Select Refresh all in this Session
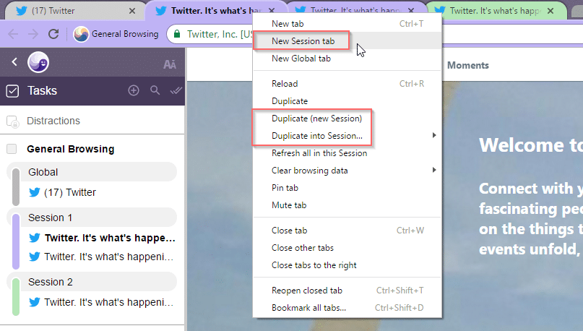583x331 pixels. tap(347, 153)
